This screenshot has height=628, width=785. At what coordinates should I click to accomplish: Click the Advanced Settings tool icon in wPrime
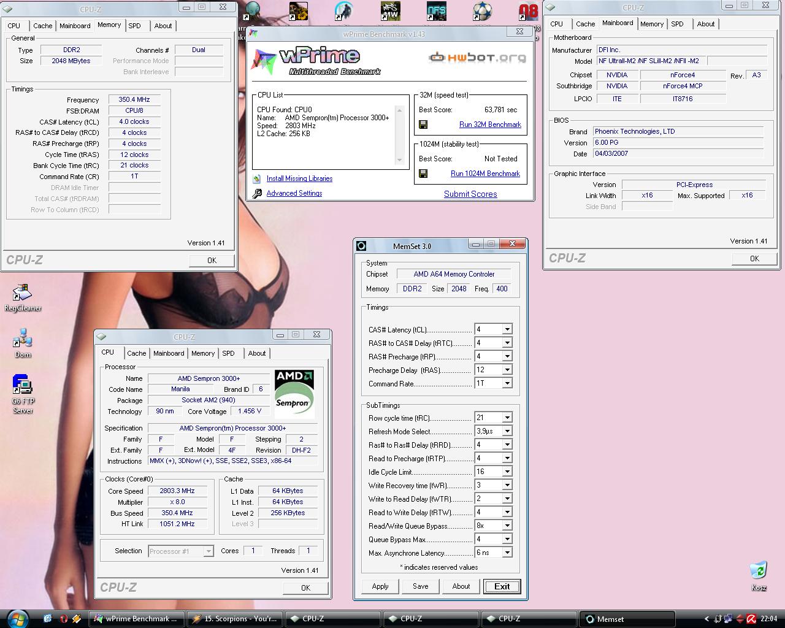pyautogui.click(x=257, y=193)
